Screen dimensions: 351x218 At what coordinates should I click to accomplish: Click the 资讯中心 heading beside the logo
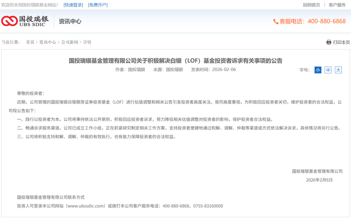[70, 22]
